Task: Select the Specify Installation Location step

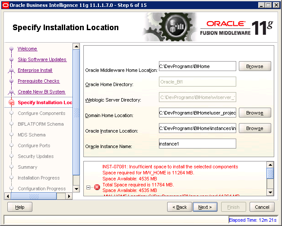Action: pos(45,102)
